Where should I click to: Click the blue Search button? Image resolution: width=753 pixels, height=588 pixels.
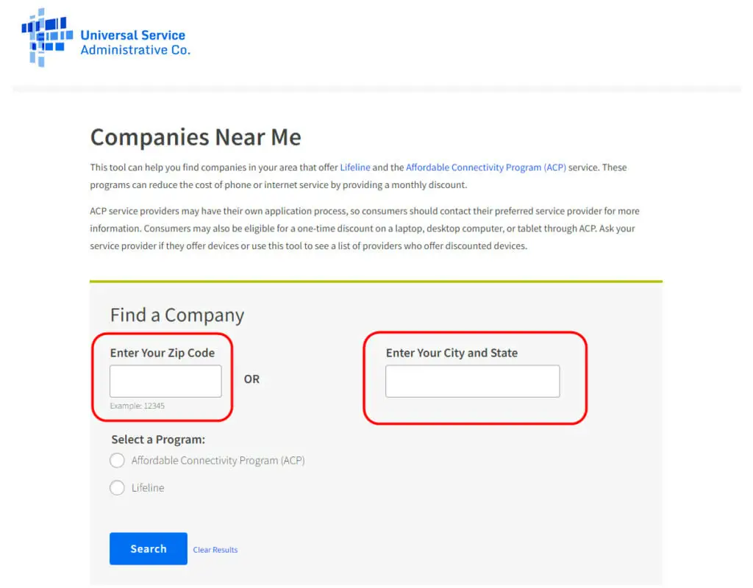point(149,548)
